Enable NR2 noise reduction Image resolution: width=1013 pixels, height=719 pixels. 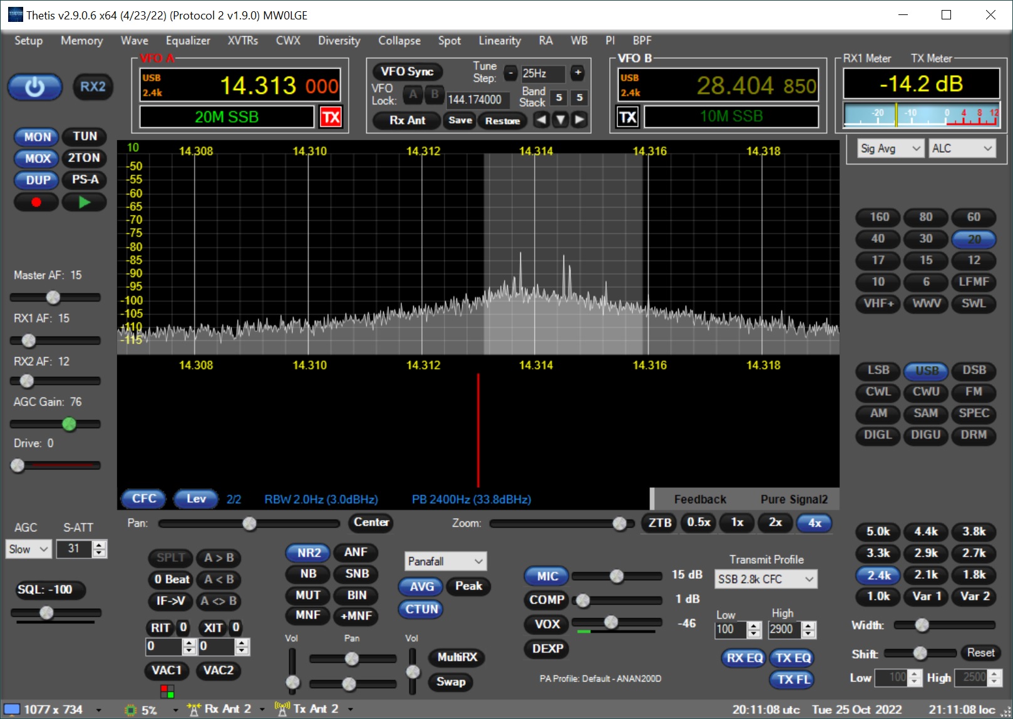point(307,553)
